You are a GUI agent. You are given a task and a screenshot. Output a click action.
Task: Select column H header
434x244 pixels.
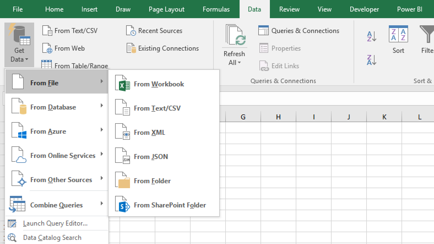278,117
